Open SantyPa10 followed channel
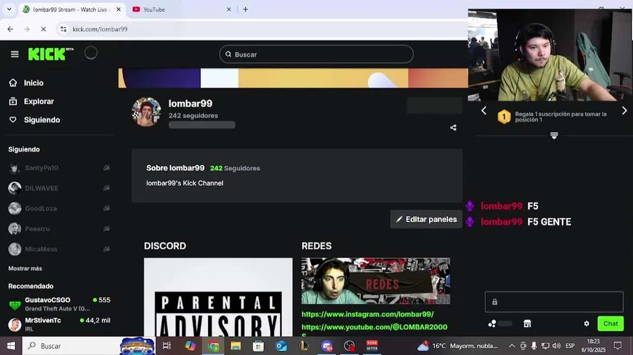 coord(59,168)
